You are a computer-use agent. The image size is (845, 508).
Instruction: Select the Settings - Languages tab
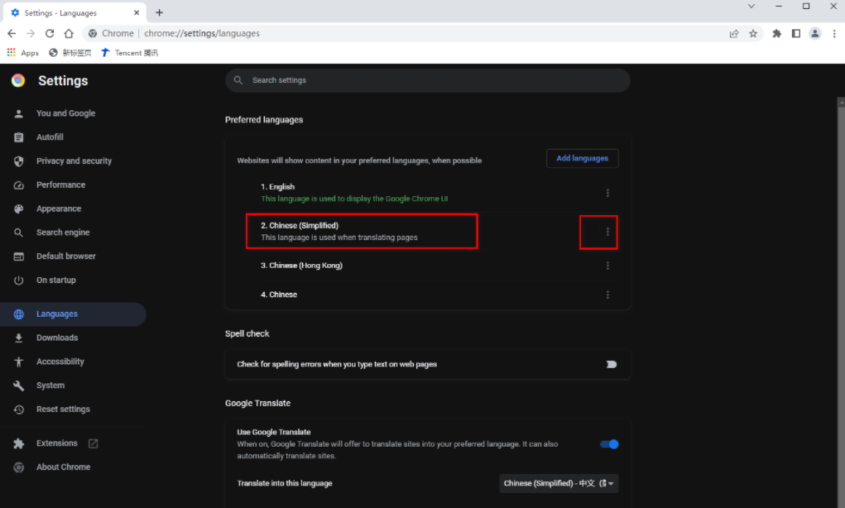75,12
